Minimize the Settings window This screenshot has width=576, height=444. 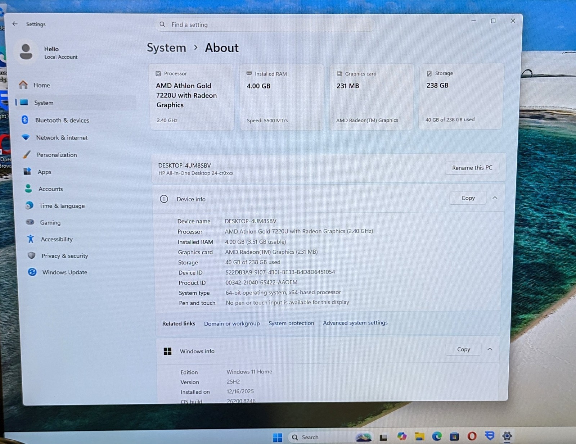473,21
